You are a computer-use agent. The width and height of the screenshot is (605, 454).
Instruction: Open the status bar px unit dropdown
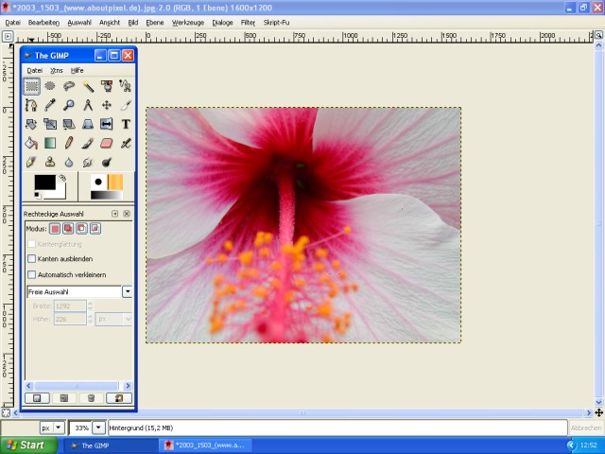tap(59, 428)
